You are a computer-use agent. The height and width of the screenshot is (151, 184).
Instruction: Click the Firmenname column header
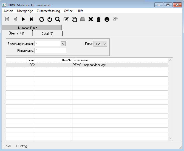point(81,60)
